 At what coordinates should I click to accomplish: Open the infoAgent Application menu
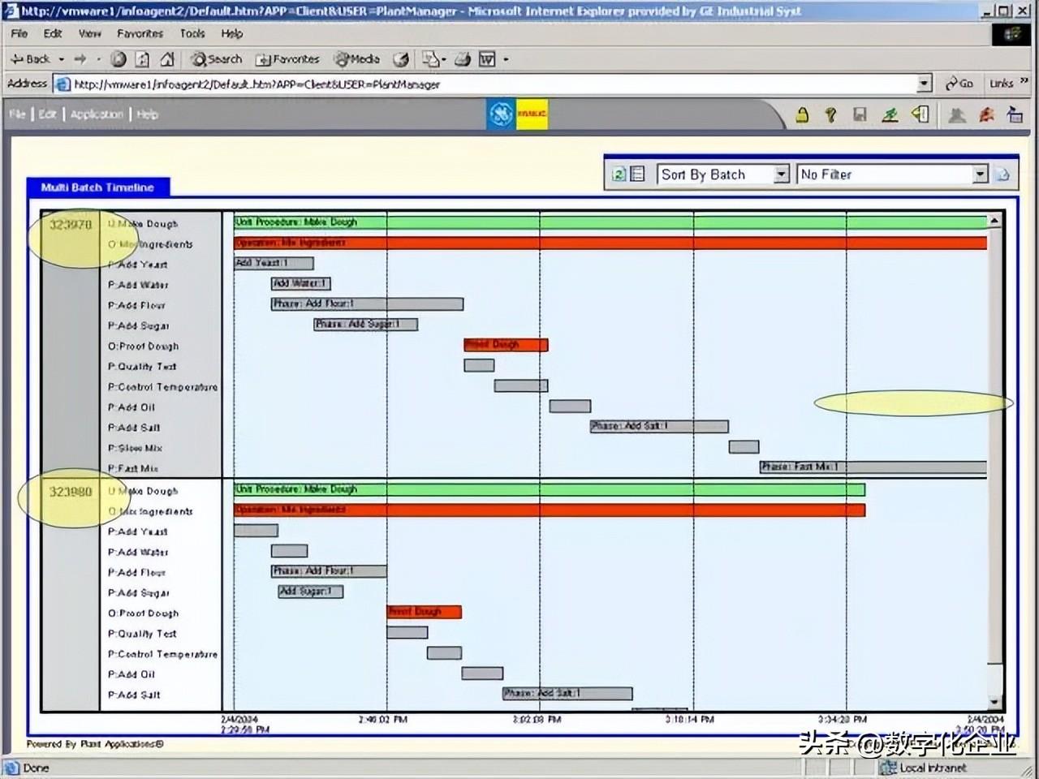(x=97, y=114)
